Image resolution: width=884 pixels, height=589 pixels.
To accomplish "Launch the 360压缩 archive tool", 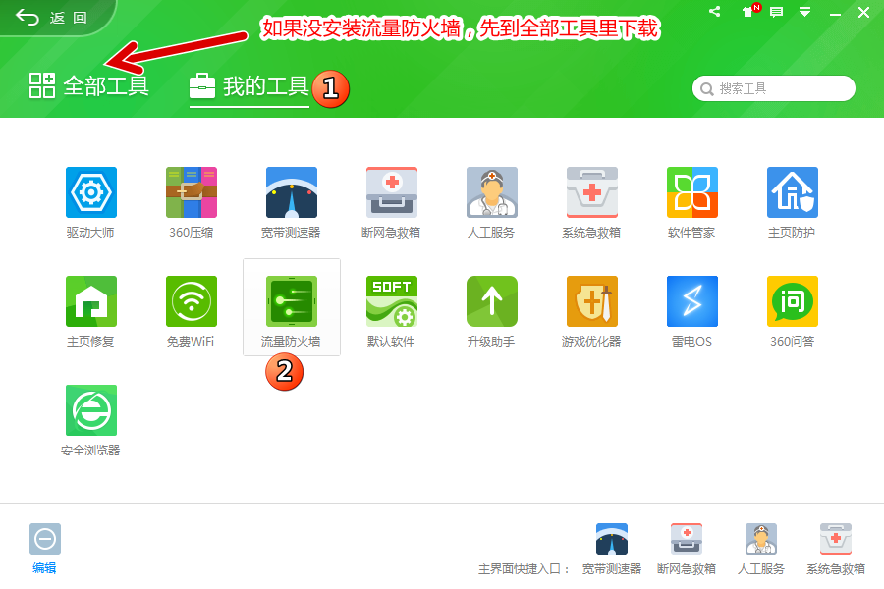I will pos(192,192).
